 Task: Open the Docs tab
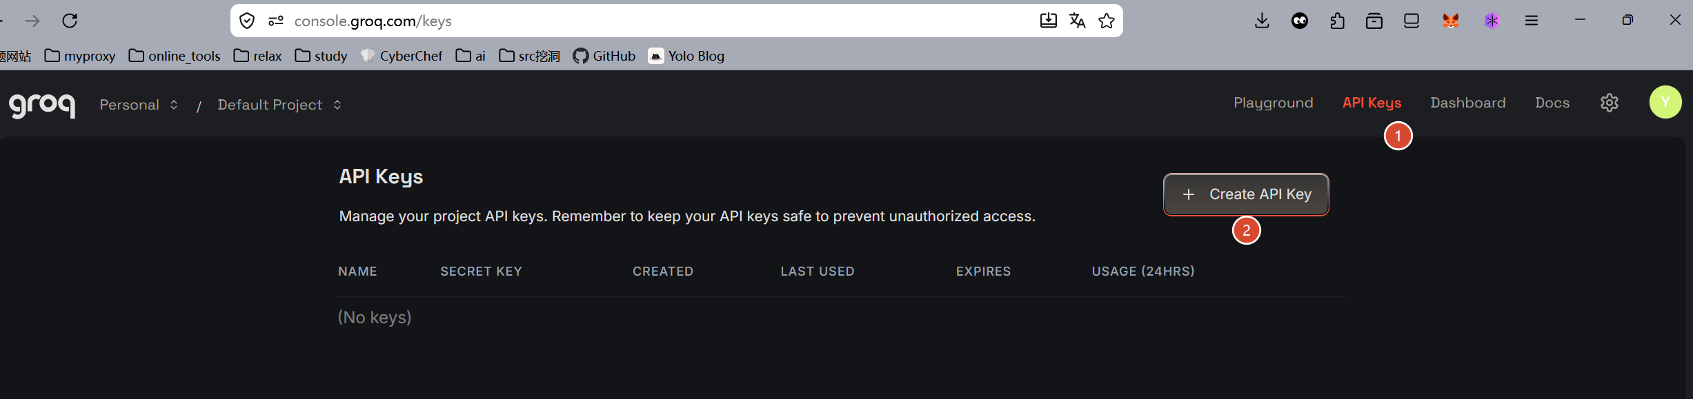(x=1552, y=103)
